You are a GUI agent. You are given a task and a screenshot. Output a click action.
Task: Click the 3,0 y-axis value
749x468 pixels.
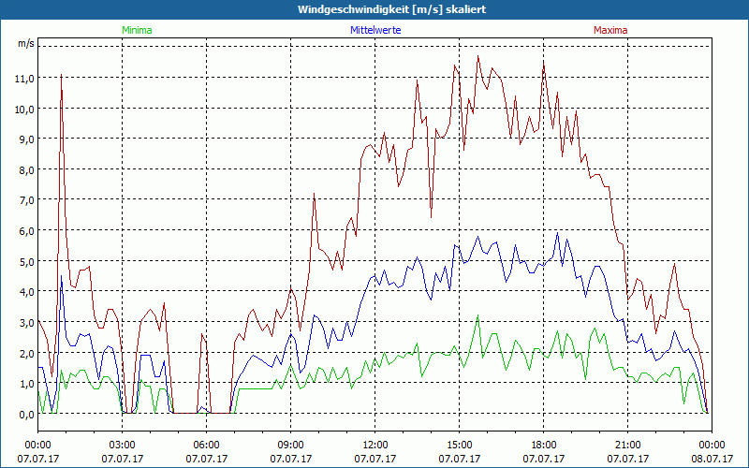26,323
